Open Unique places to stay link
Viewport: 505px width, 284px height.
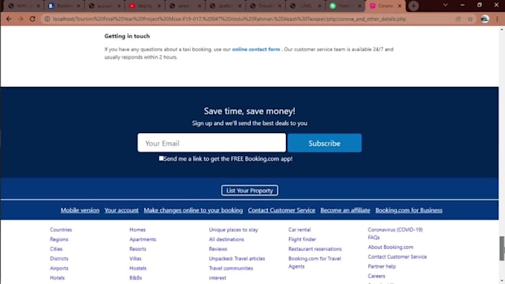(233, 230)
